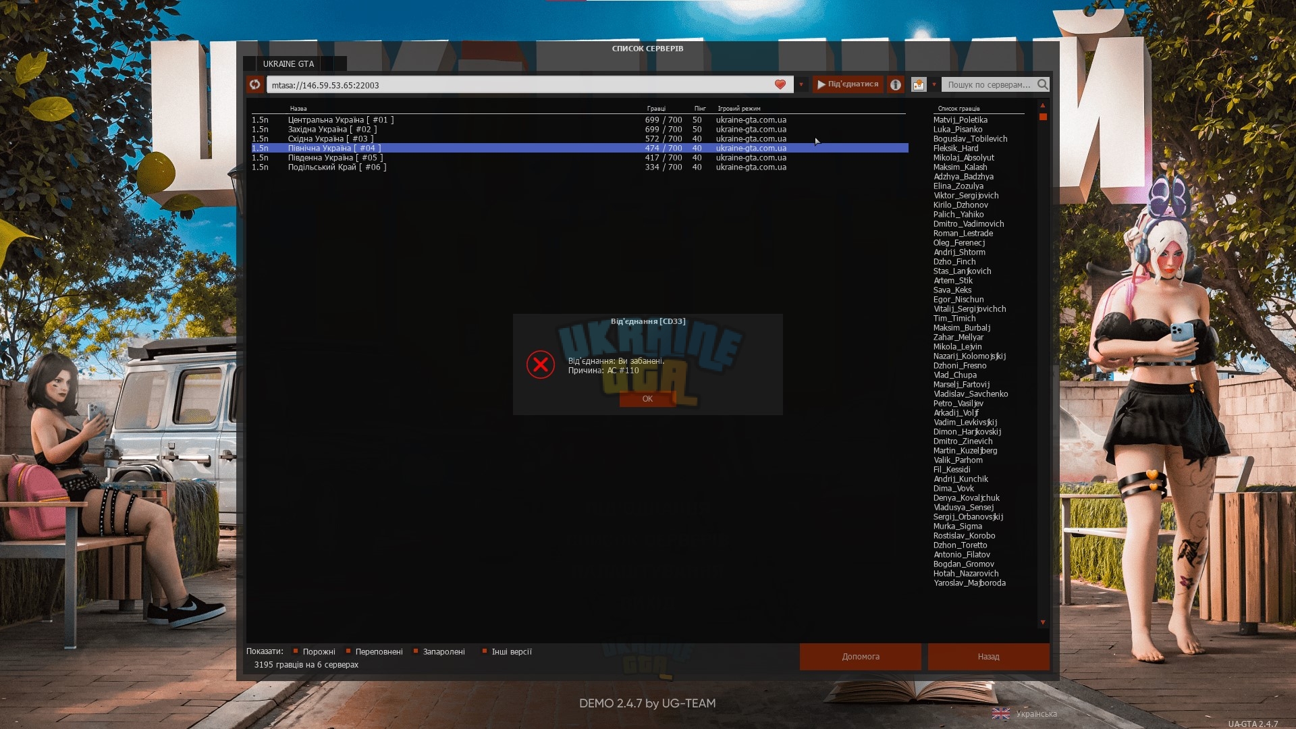Click the search type icon left of search field
1296x729 pixels.
(919, 84)
